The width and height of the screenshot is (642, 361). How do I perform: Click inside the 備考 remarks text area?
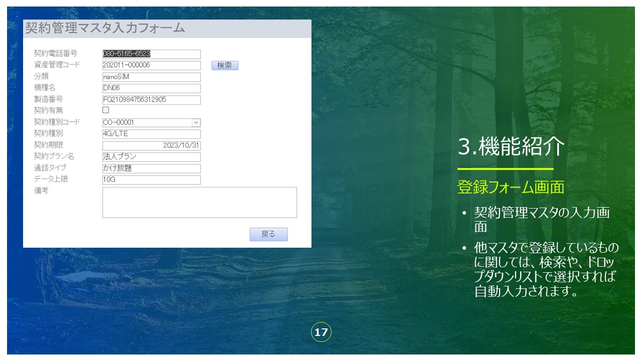click(x=200, y=203)
